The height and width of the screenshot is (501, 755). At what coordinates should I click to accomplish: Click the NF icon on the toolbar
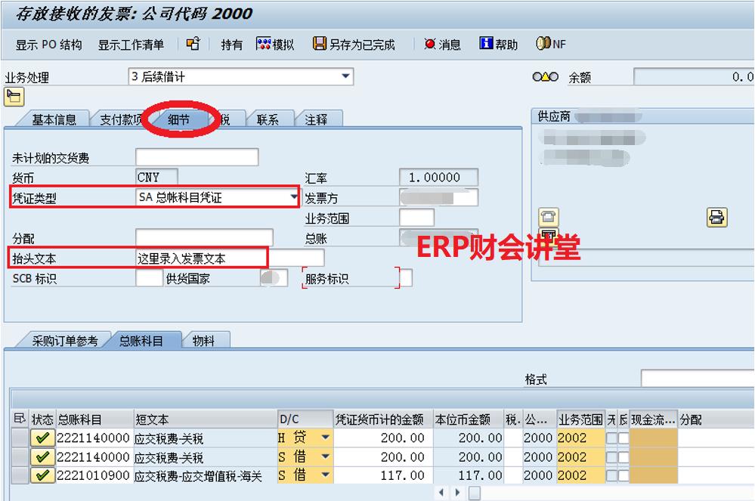pos(549,45)
